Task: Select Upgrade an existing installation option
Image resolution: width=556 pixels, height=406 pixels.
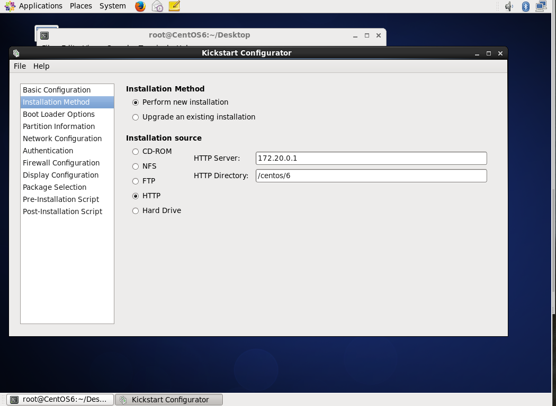Action: click(136, 117)
